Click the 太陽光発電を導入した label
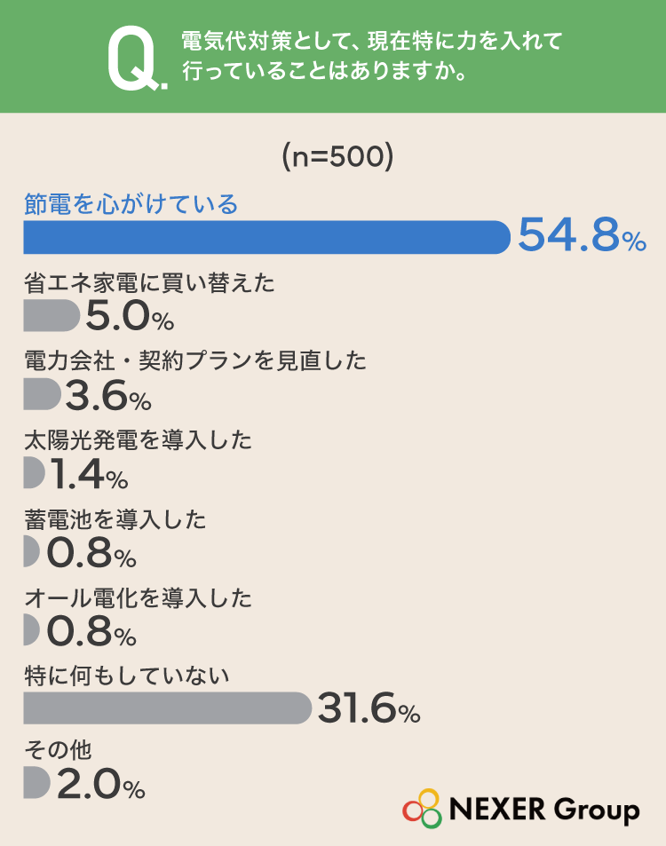This screenshot has width=666, height=846. pyautogui.click(x=138, y=439)
